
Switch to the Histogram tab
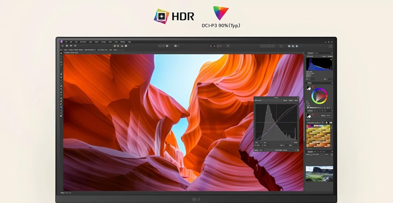(310, 53)
